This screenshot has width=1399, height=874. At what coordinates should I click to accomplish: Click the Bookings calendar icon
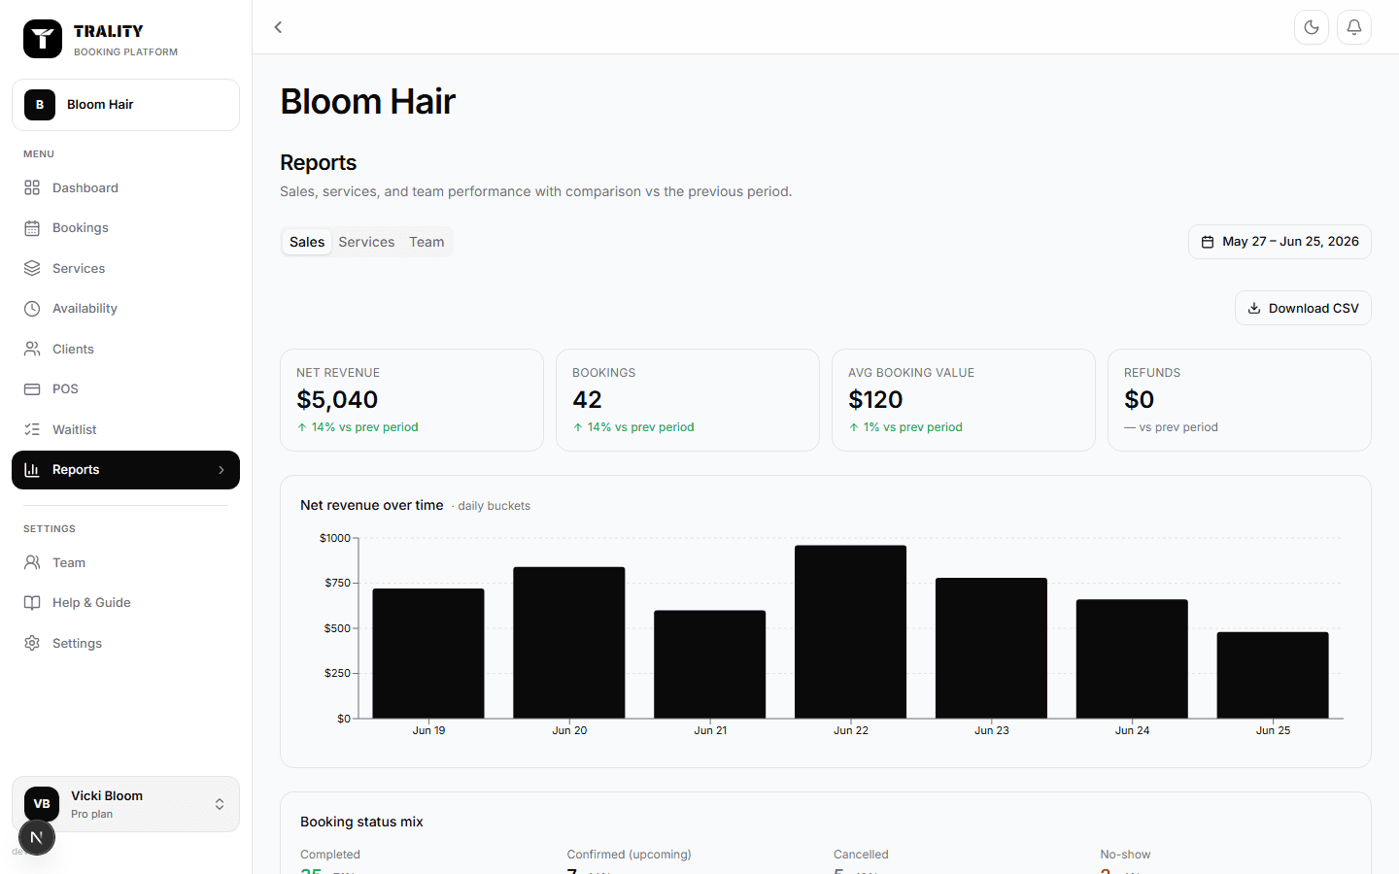point(32,228)
